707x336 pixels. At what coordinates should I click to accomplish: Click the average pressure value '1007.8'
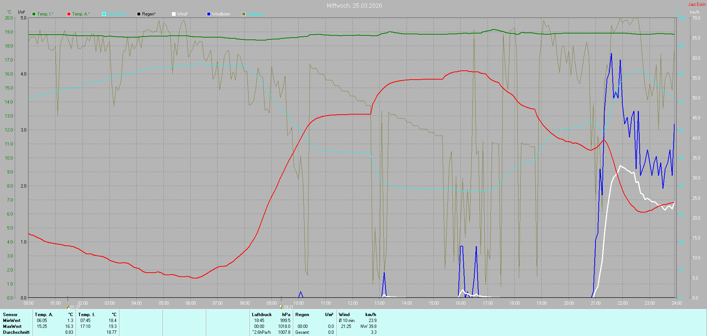pyautogui.click(x=284, y=332)
